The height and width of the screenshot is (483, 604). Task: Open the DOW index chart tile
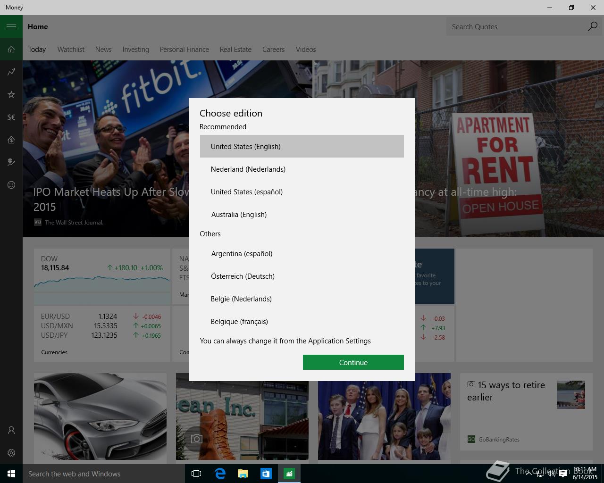click(x=102, y=276)
